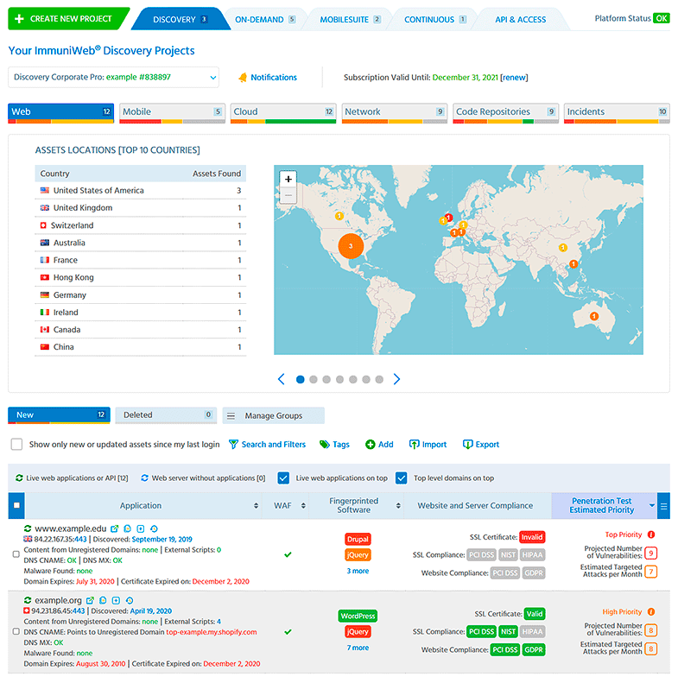
Task: Select the third carousel pagination dot
Action: (326, 379)
